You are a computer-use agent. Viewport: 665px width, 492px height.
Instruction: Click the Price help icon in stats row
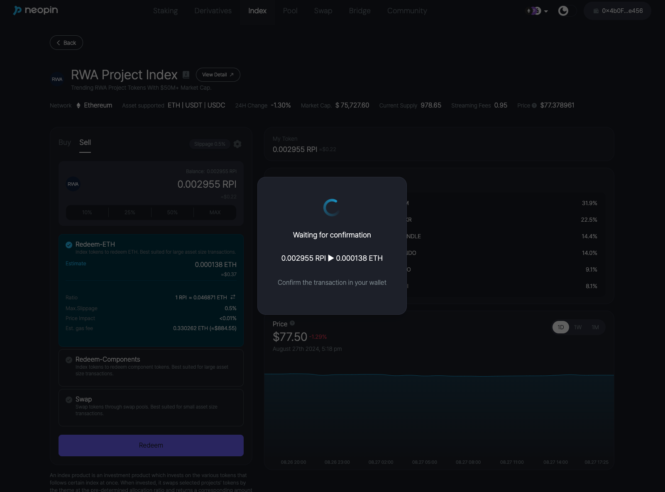(534, 105)
